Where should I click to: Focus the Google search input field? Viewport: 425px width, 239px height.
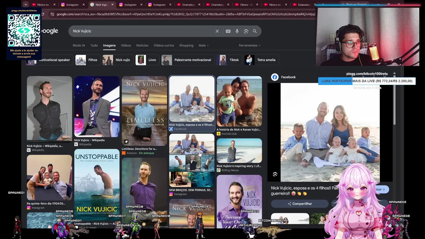(141, 31)
